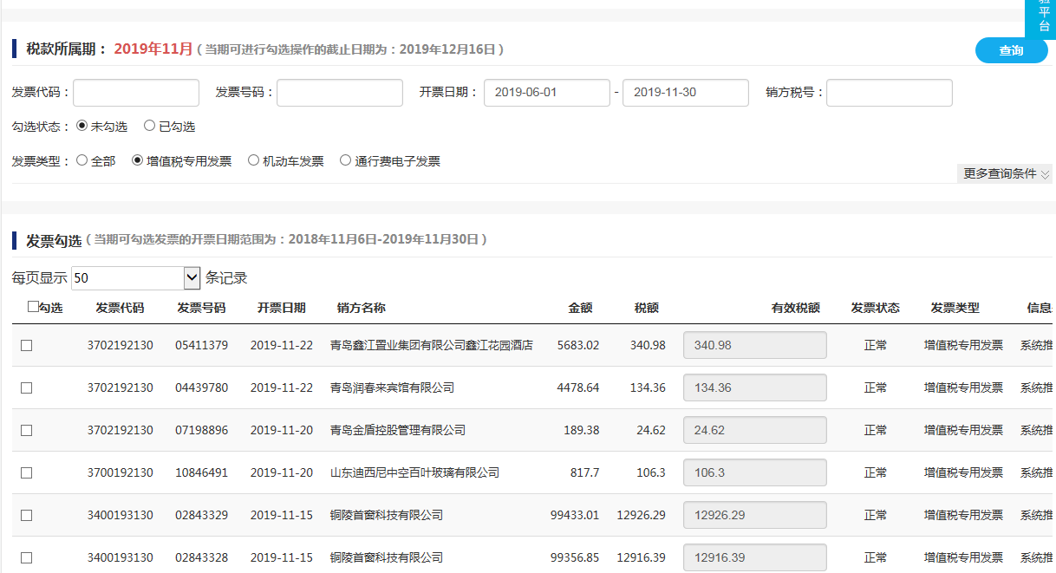Click invoice code 3700192130 cell
The image size is (1056, 573).
click(x=120, y=472)
